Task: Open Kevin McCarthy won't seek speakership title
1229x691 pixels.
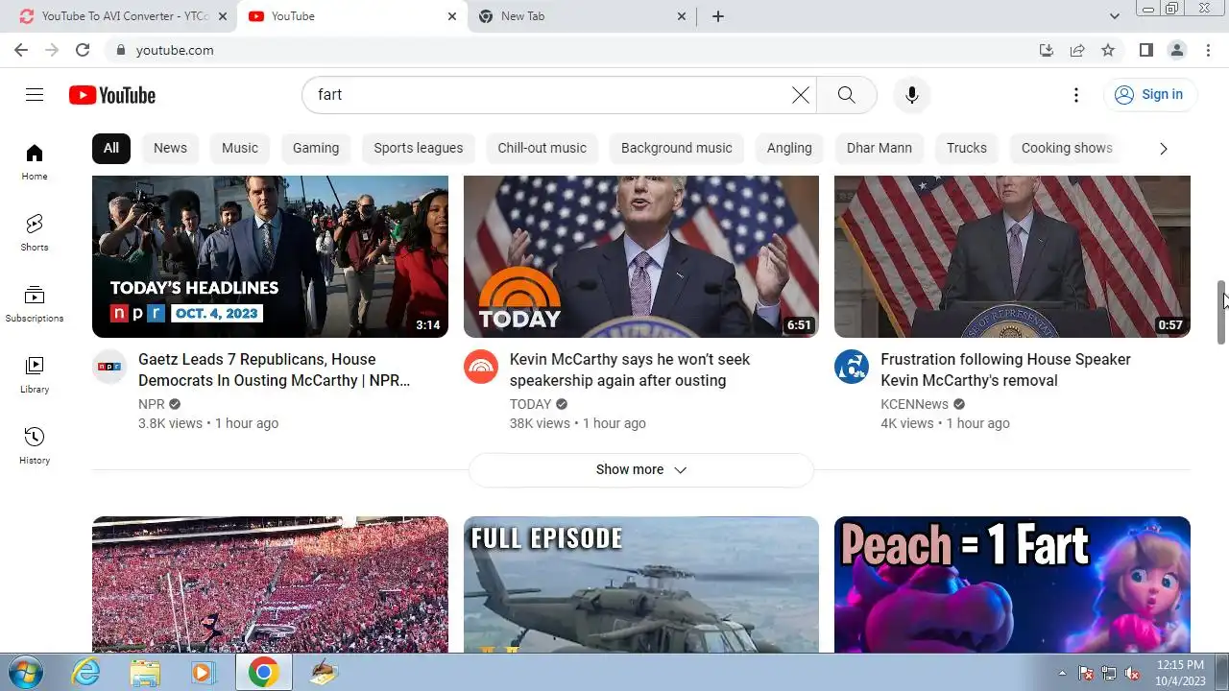Action: point(630,369)
